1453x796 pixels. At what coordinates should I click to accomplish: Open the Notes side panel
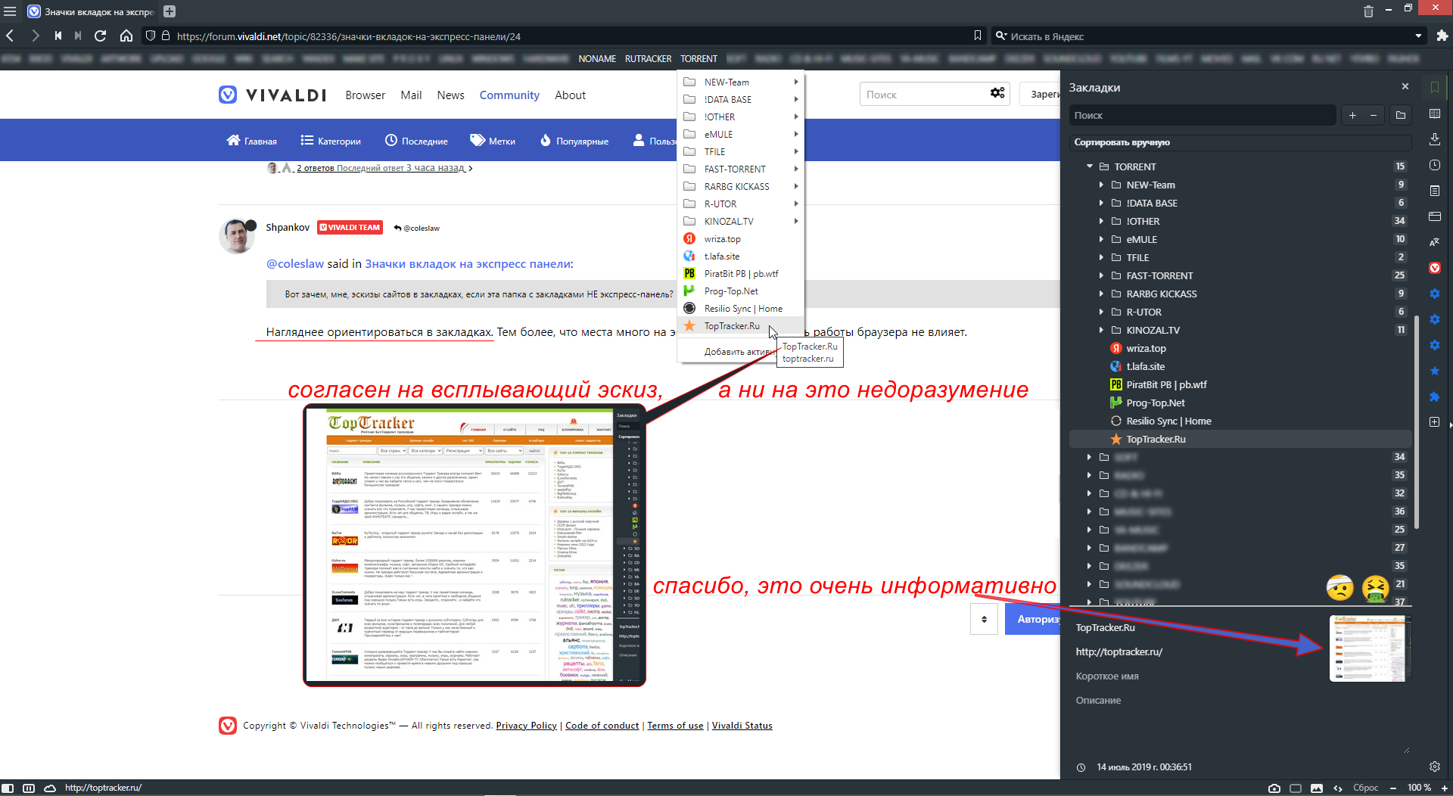pos(1434,191)
